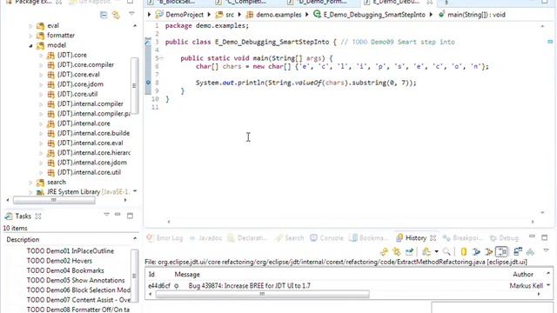Select (JDT).internal.core.eval package
The image size is (557, 313).
point(91,143)
